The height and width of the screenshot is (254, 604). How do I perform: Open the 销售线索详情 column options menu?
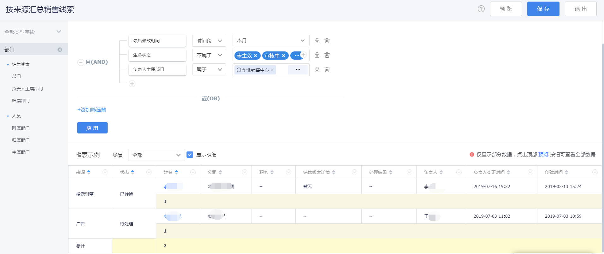tap(354, 172)
